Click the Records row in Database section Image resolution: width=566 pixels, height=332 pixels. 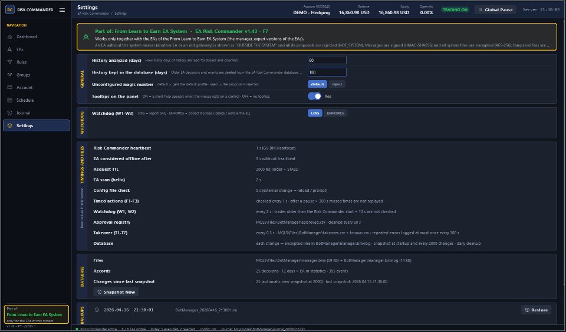point(321,271)
